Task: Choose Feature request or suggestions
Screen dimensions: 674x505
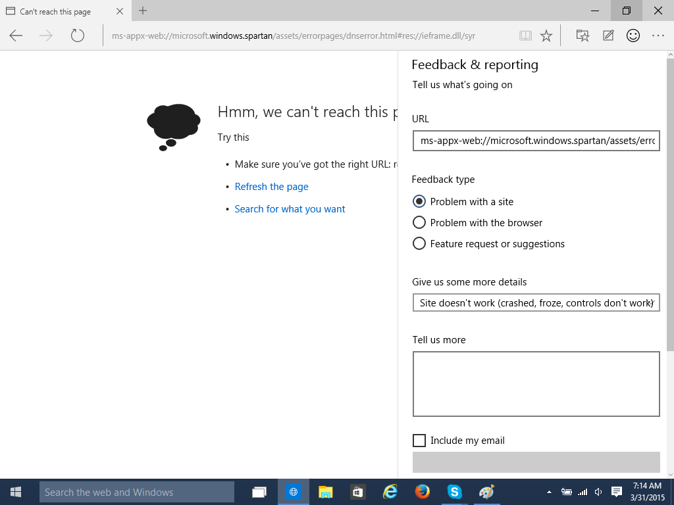Action: [x=419, y=243]
